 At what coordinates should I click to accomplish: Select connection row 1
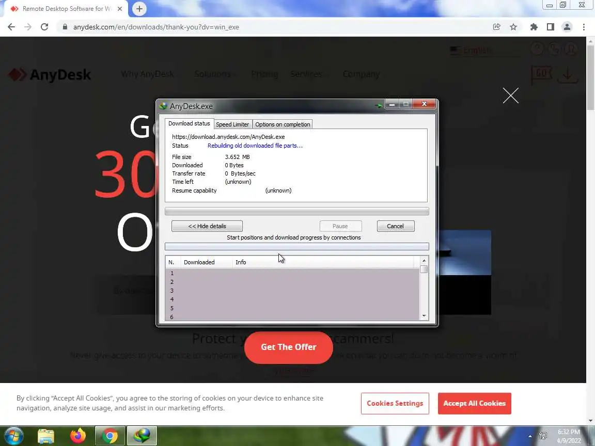[292, 273]
